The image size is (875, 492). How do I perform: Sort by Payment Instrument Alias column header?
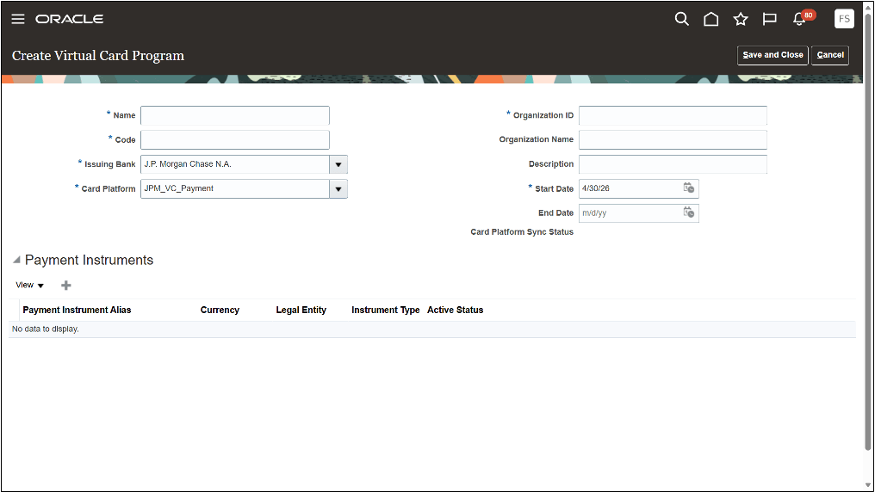pos(77,310)
